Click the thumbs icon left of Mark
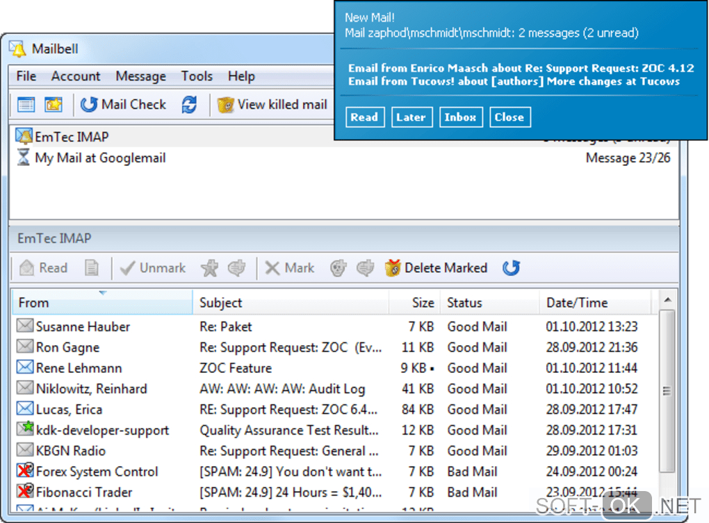709x523 pixels. (236, 268)
